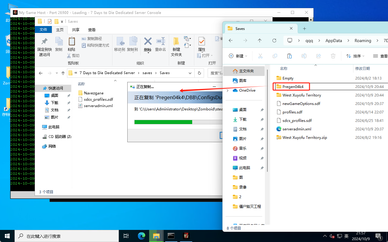Screen dimensions: 388x242
Task: Click the Back arrow in left Explorer window
Action: 41,73
